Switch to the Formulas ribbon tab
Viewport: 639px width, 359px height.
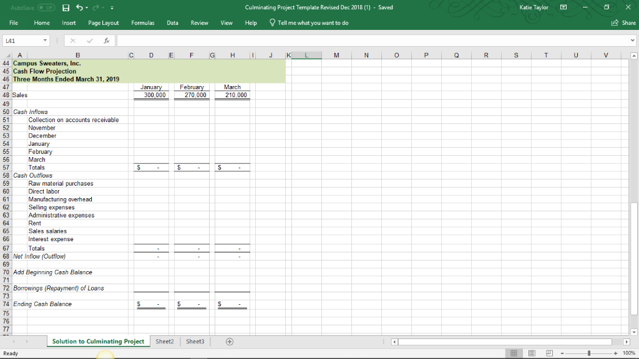pyautogui.click(x=143, y=22)
